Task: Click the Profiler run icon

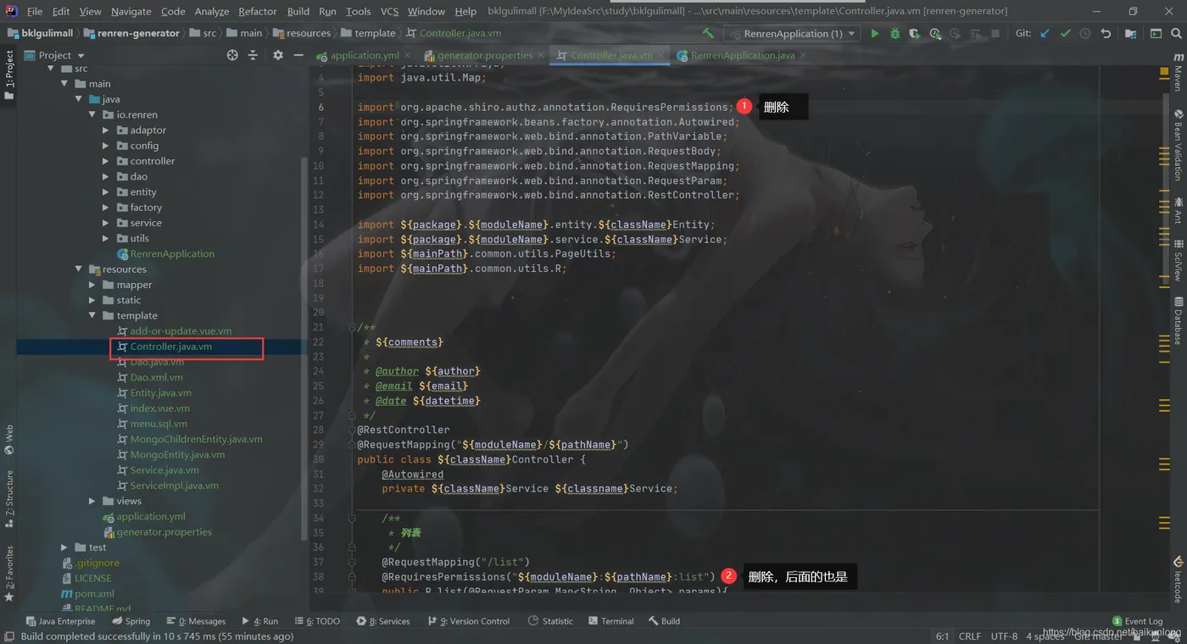Action: (x=935, y=33)
